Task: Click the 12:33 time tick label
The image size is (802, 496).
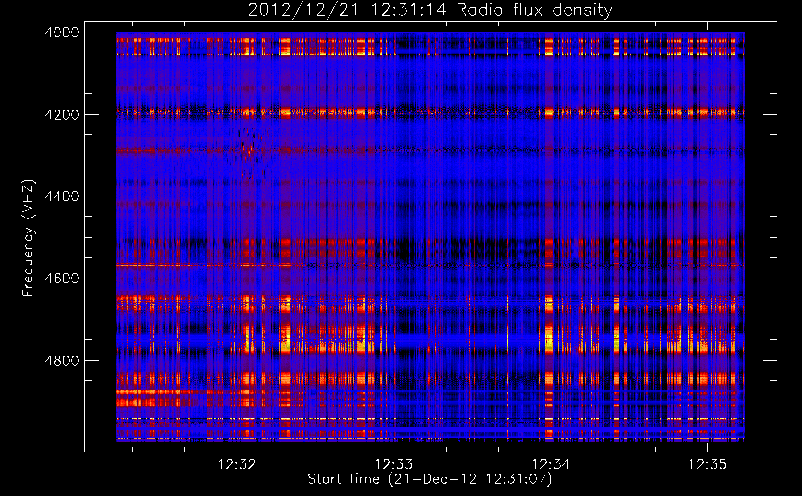Action: click(394, 464)
